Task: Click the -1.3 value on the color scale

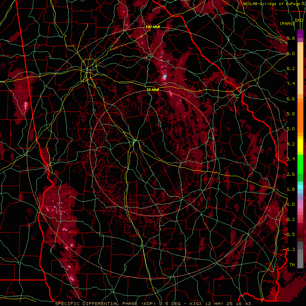Action: 289,250
